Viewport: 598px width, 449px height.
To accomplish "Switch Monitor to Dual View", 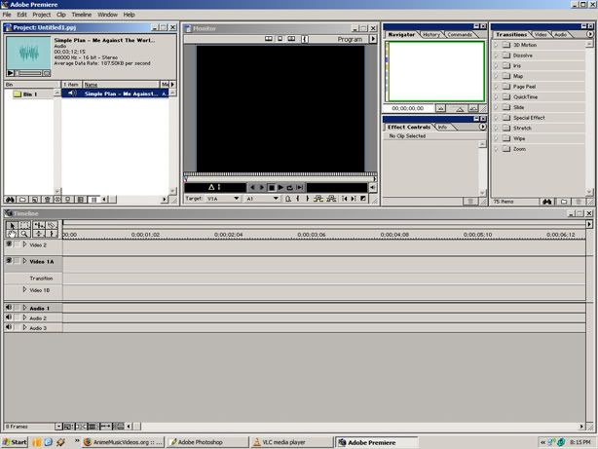I will tap(269, 39).
